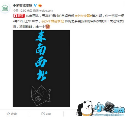Open the 今天 10:00 timestamp link
This screenshot has height=117, width=125.
(x=19, y=11)
